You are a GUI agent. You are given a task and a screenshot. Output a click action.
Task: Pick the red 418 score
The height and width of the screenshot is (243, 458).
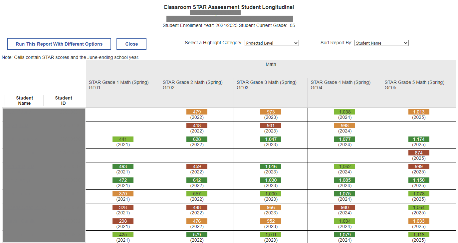(197, 125)
